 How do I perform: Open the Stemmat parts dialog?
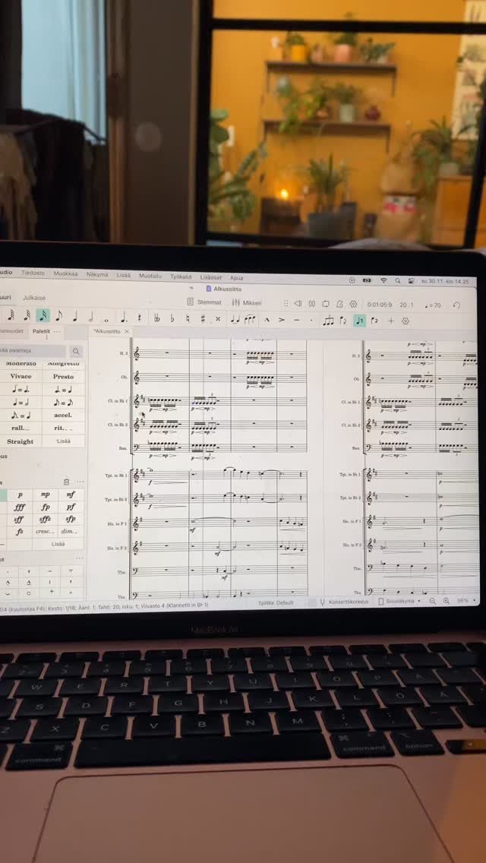click(x=204, y=302)
